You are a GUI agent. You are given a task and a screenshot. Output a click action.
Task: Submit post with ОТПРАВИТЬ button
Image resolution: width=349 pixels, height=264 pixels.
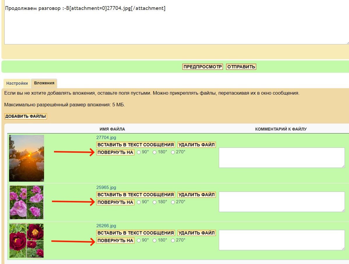(241, 67)
